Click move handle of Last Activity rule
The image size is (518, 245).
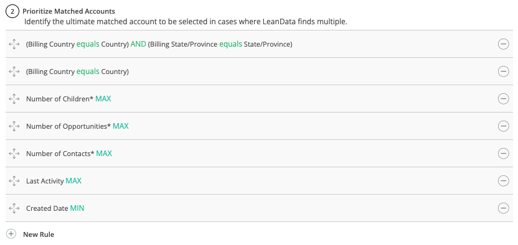(14, 181)
